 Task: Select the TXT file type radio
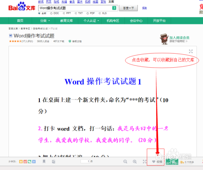(76, 13)
